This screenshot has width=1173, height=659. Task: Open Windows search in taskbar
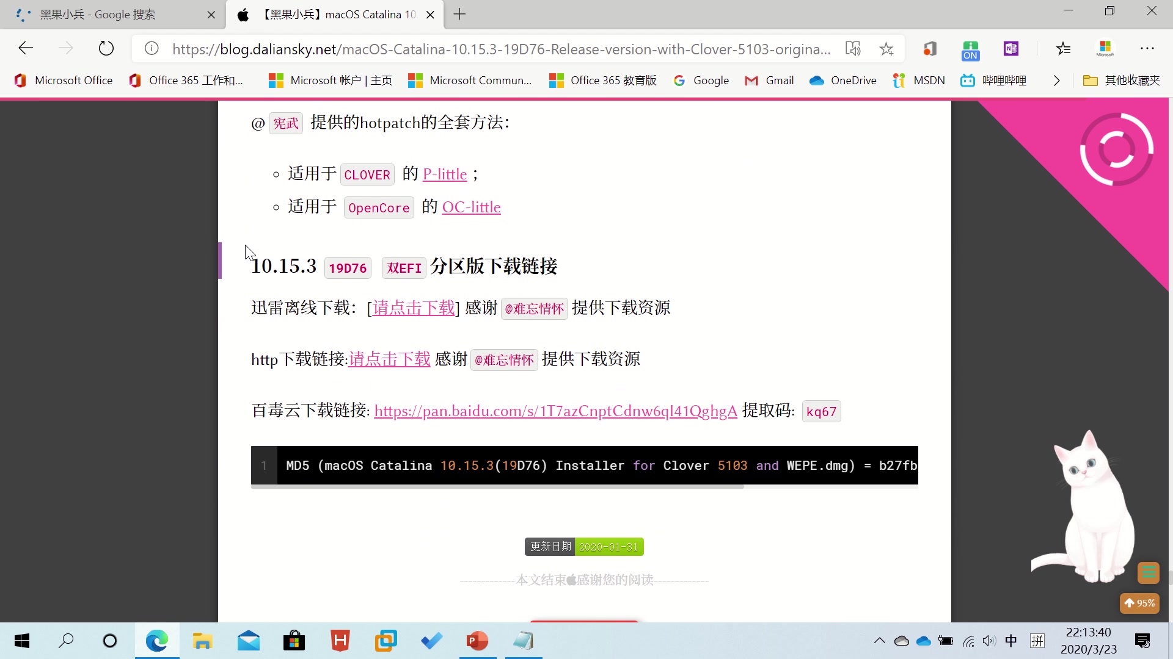(x=66, y=641)
